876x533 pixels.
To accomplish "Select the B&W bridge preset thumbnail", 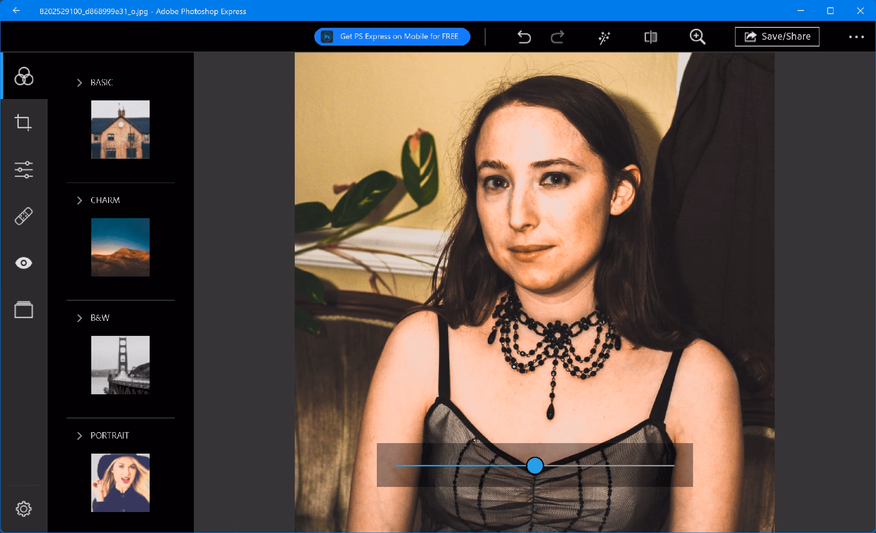I will coord(120,365).
